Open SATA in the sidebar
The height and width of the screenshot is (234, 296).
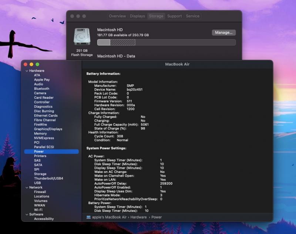point(38,165)
